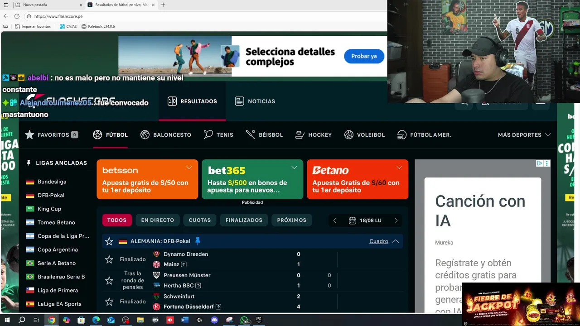
Task: Open Microsoft Edge from the taskbar
Action: click(x=96, y=320)
